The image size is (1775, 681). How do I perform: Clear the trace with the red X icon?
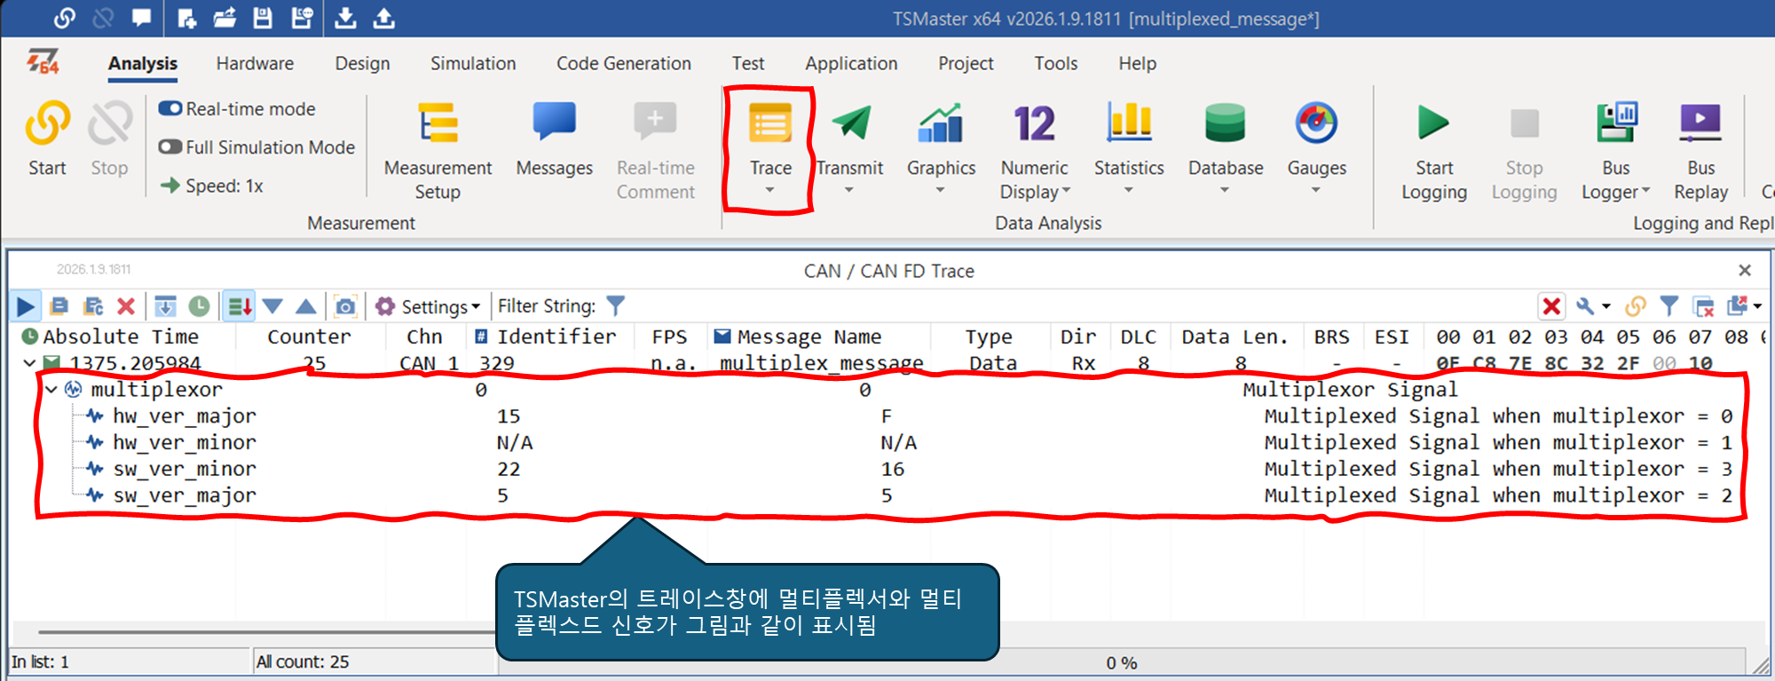tap(126, 306)
